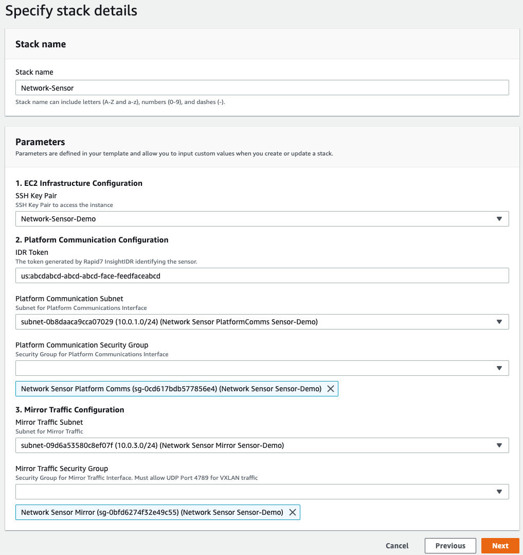The height and width of the screenshot is (555, 523).
Task: Click the SSH Key Pair dropdown arrow
Action: [x=498, y=219]
